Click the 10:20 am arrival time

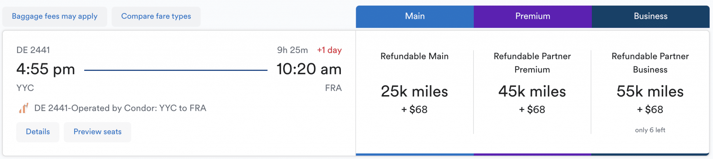coord(309,69)
